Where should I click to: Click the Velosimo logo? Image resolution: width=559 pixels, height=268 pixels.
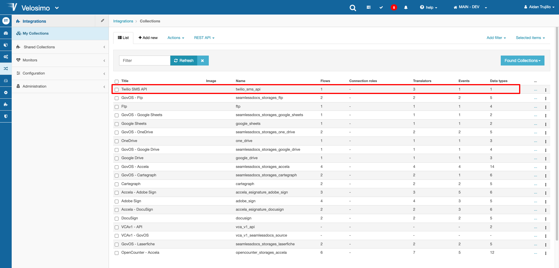[x=28, y=7]
